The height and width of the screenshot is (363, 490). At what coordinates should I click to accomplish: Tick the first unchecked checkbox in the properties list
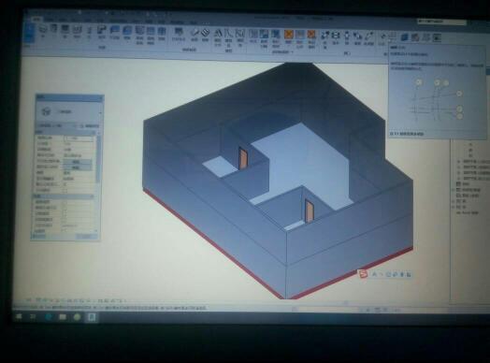[x=65, y=190]
